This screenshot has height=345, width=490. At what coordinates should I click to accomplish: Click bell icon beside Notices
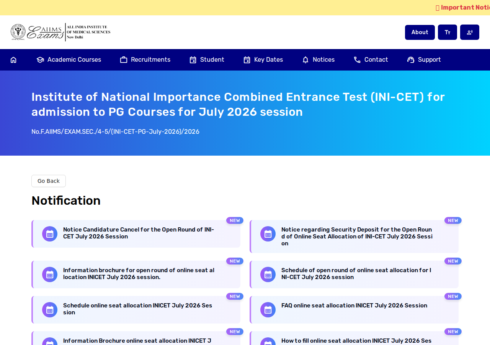coord(305,60)
